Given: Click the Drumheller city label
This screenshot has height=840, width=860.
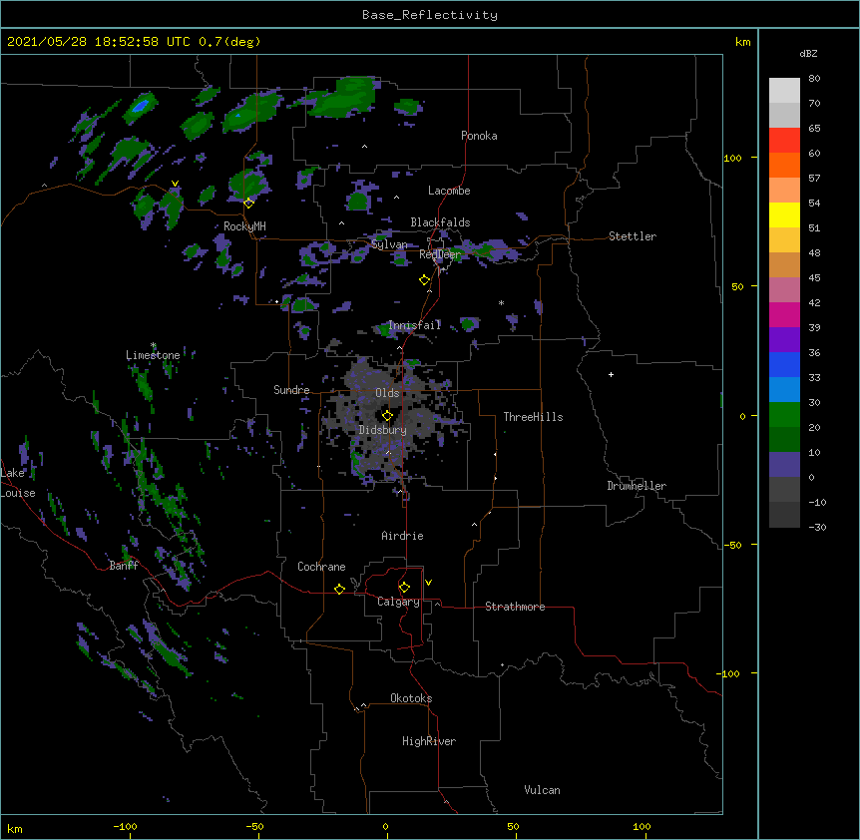Looking at the screenshot, I should coord(637,486).
